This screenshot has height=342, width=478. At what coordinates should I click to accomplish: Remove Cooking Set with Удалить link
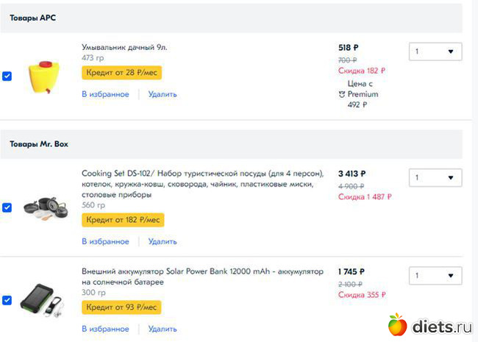point(163,241)
